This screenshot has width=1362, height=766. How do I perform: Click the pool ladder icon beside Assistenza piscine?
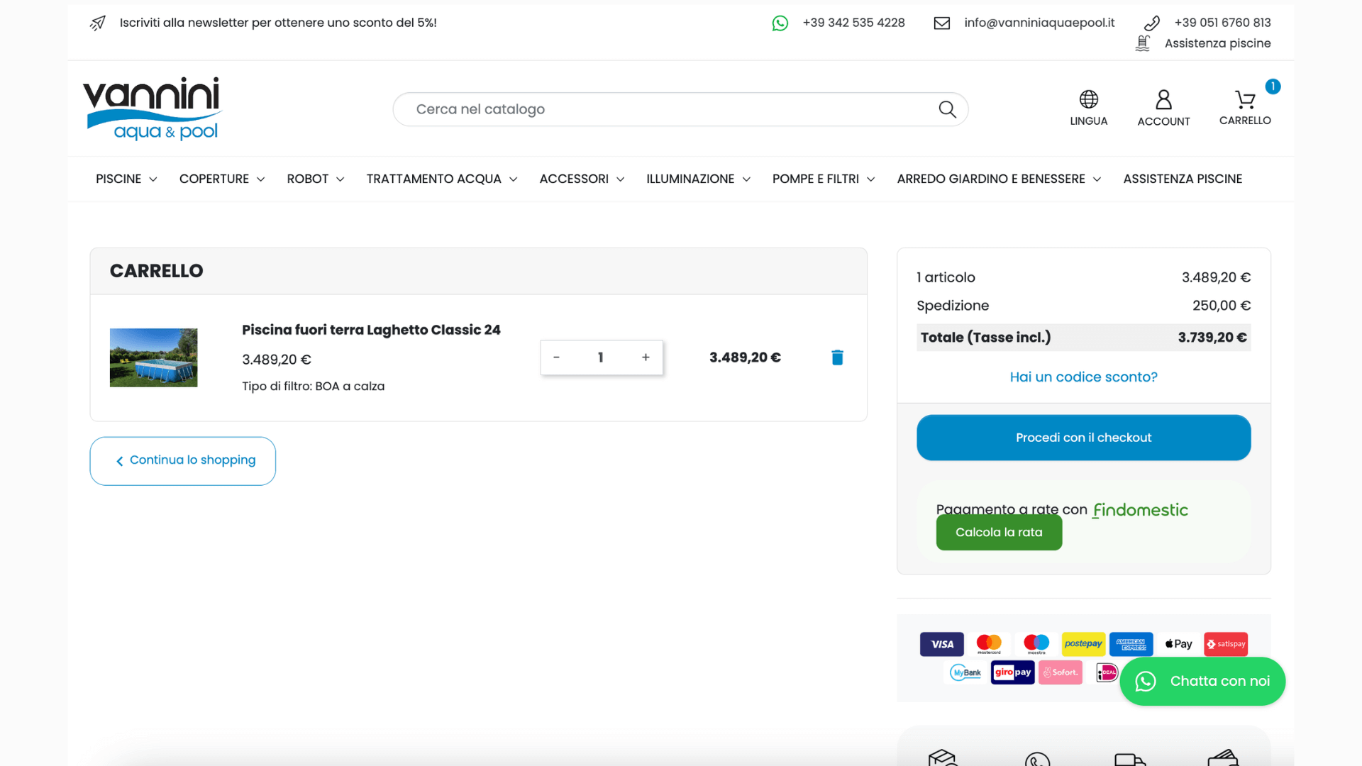click(x=1143, y=43)
